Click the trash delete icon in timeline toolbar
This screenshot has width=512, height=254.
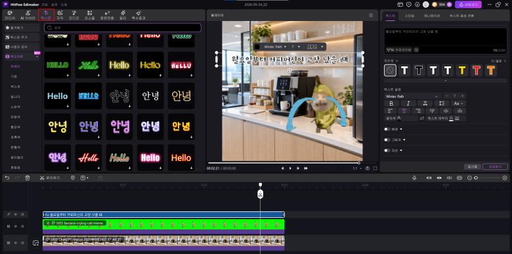click(x=28, y=178)
